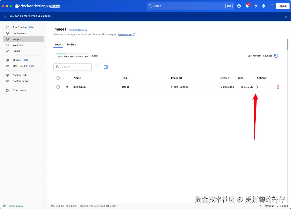Viewport: 291px width, 209px height.
Task: Open the MCP Toolkit section
Action: 19,66
